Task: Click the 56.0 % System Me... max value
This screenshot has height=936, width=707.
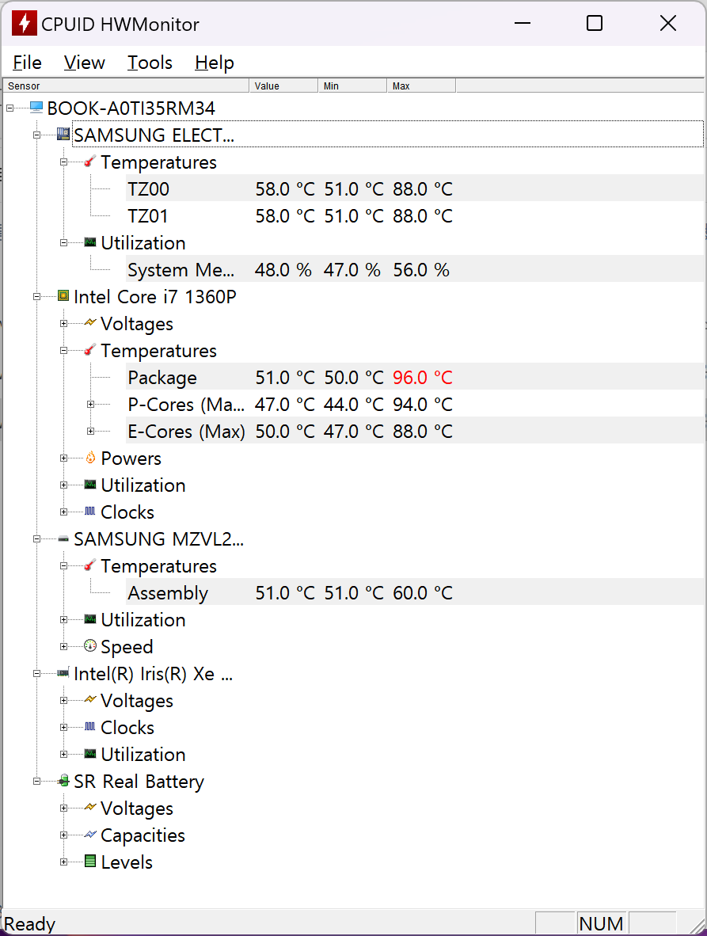Action: point(420,269)
